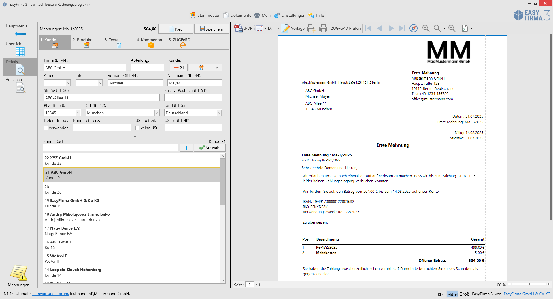Click the Neu button
Image resolution: width=553 pixels, height=299 pixels.
[176, 29]
